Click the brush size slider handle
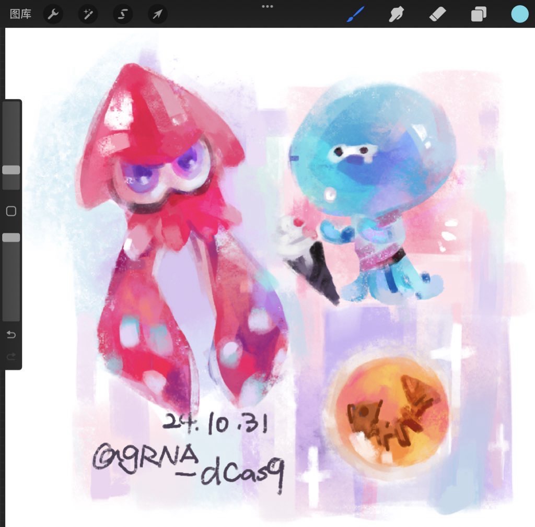 click(x=11, y=170)
